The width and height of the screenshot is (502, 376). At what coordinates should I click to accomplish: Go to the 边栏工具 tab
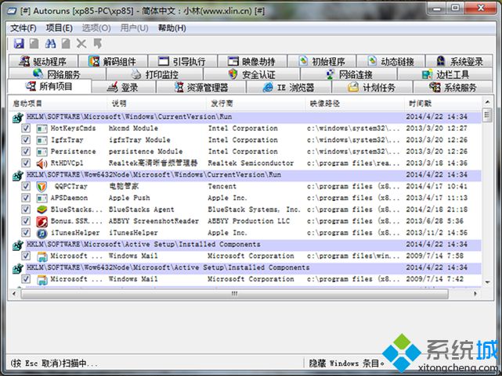coord(445,74)
